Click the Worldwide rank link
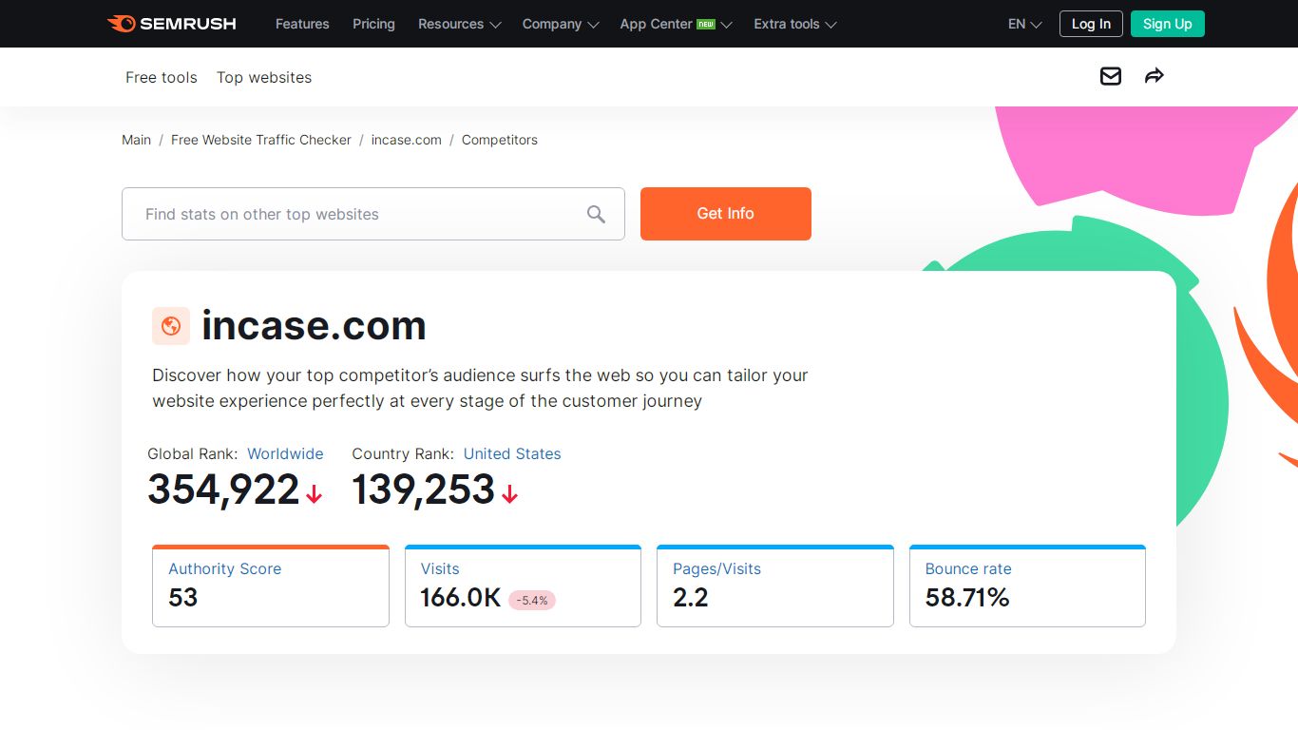This screenshot has width=1298, height=730. (285, 453)
